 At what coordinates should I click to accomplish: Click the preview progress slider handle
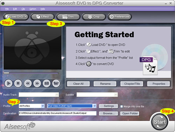6,73
